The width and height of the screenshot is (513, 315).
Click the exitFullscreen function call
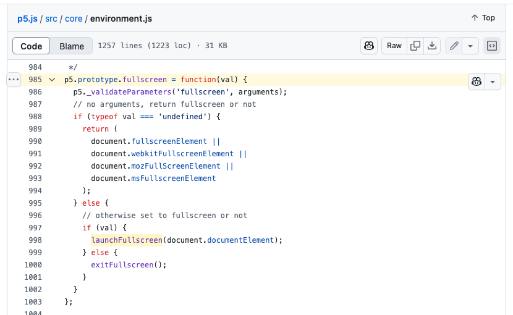[x=122, y=265]
